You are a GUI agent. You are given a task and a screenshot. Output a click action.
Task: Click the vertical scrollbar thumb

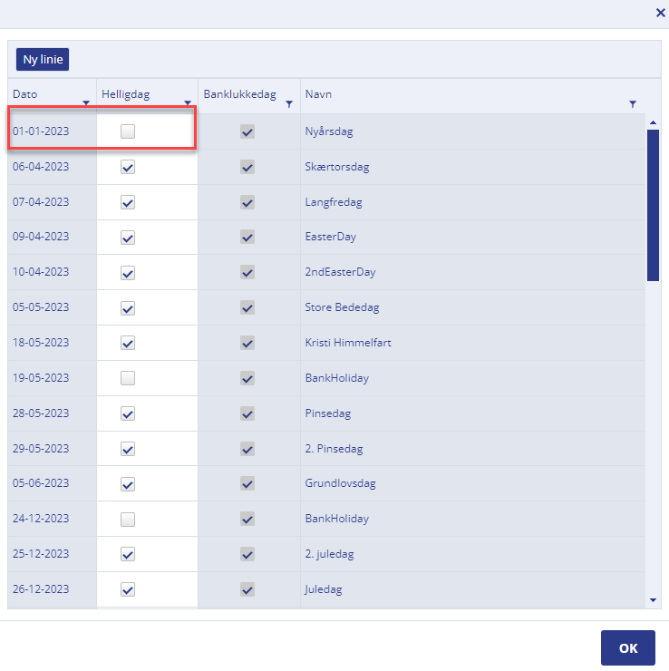pyautogui.click(x=653, y=206)
